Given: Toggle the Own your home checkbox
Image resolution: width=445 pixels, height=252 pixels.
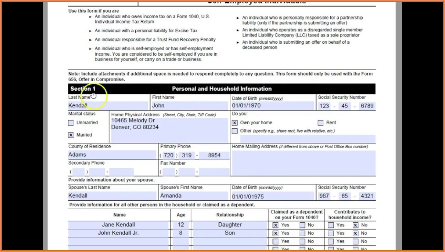Looking at the screenshot, I should (x=235, y=123).
